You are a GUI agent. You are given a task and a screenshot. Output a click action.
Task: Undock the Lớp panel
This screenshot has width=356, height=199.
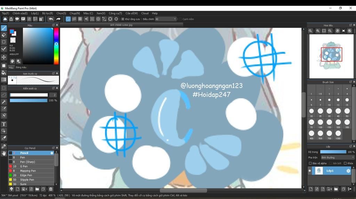350,146
